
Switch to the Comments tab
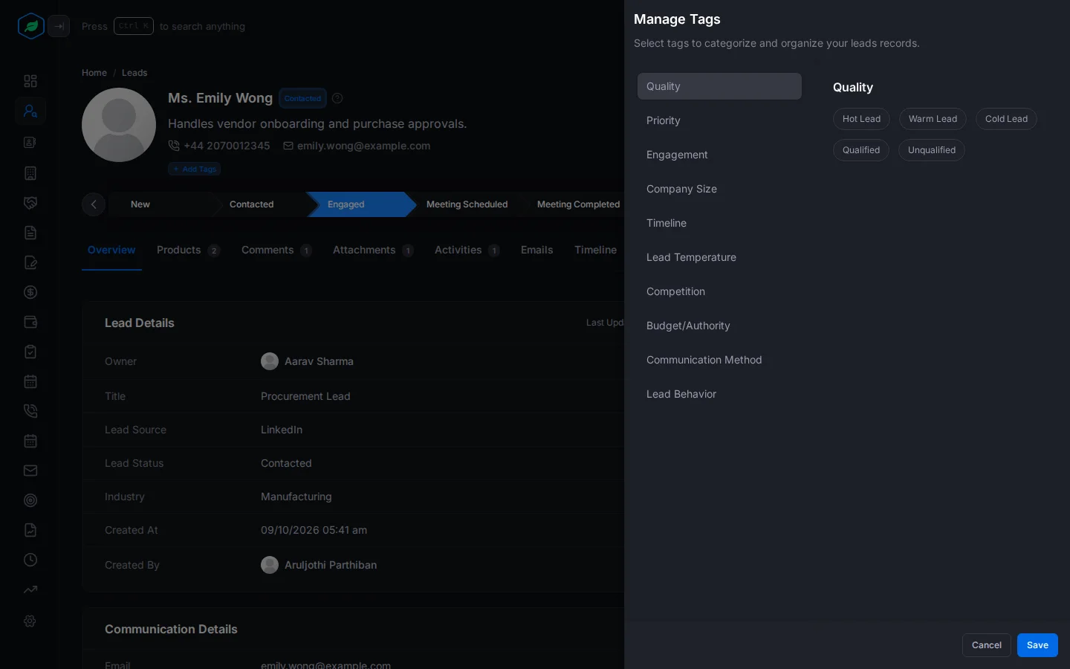pos(276,250)
